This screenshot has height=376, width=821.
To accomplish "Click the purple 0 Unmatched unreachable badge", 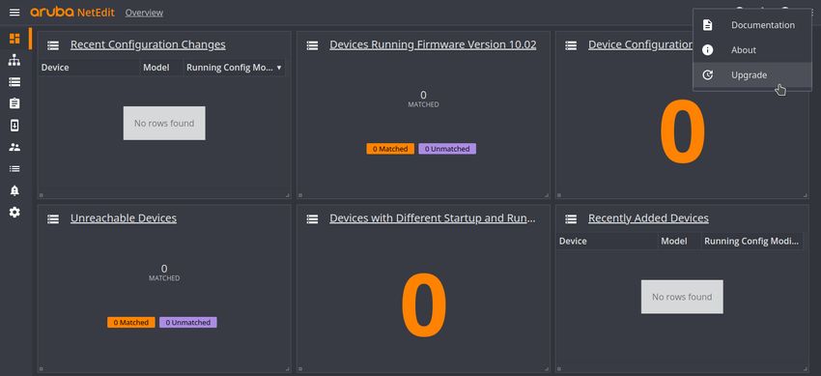I will (188, 323).
